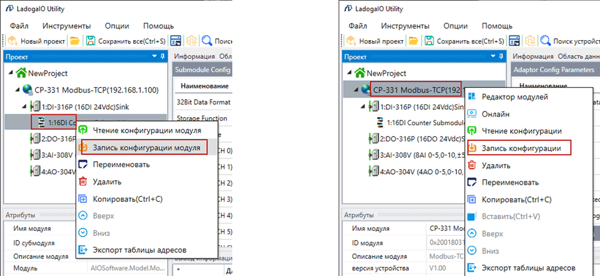Choose Чтение конфигурации модуля in left menu

pyautogui.click(x=147, y=130)
